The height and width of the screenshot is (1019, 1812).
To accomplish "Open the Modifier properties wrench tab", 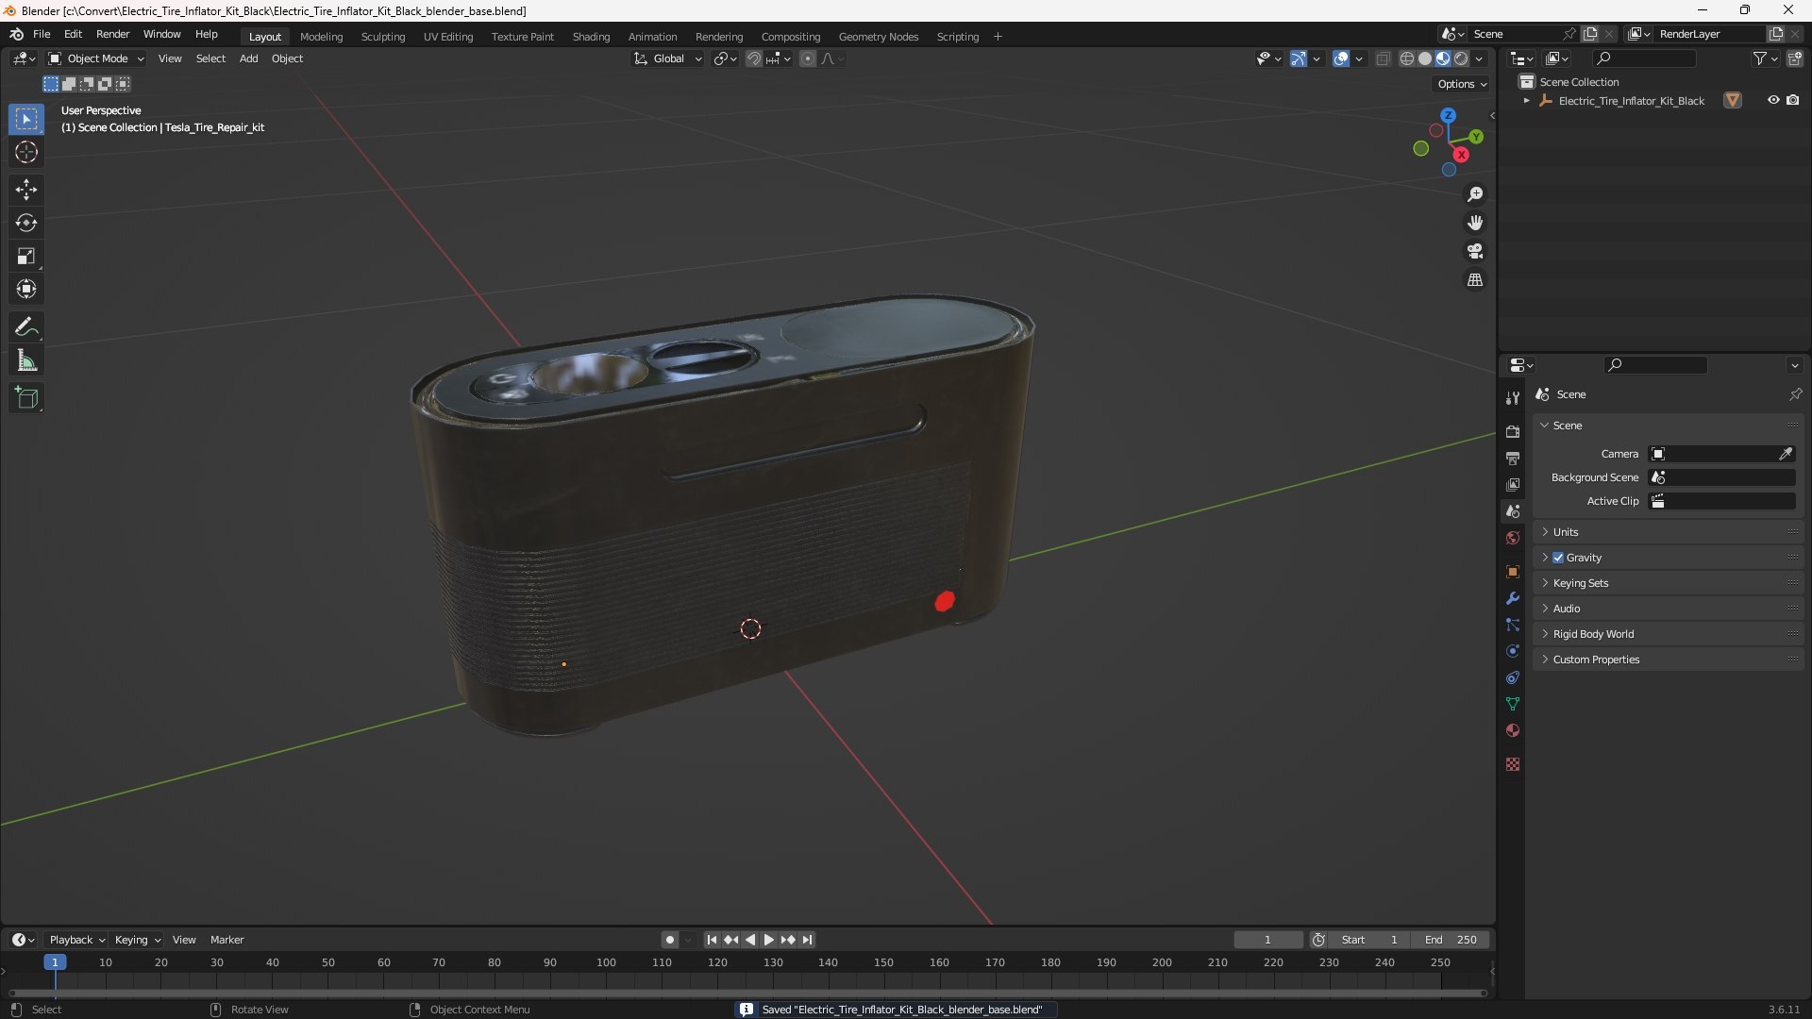I will click(1513, 598).
